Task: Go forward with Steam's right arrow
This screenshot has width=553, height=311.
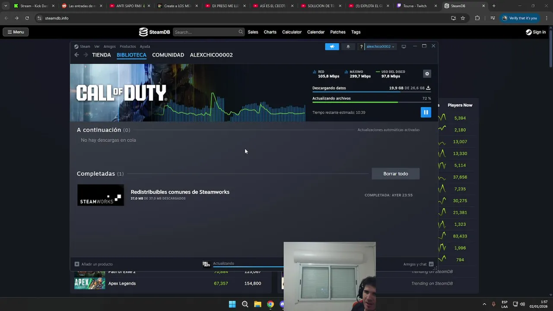Action: 86,55
